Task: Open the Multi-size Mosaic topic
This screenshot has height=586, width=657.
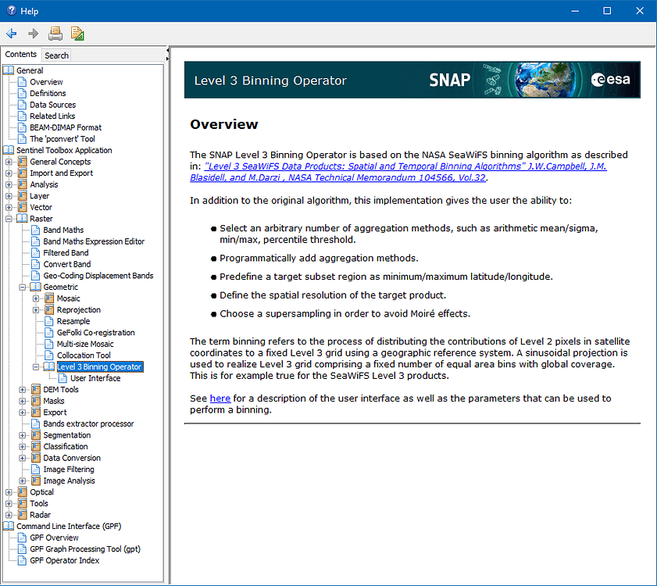Action: pyautogui.click(x=85, y=344)
